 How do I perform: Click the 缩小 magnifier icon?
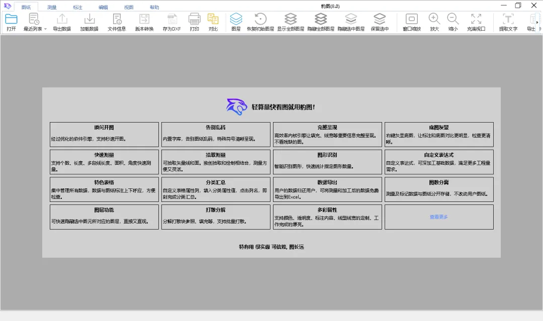pos(453,19)
